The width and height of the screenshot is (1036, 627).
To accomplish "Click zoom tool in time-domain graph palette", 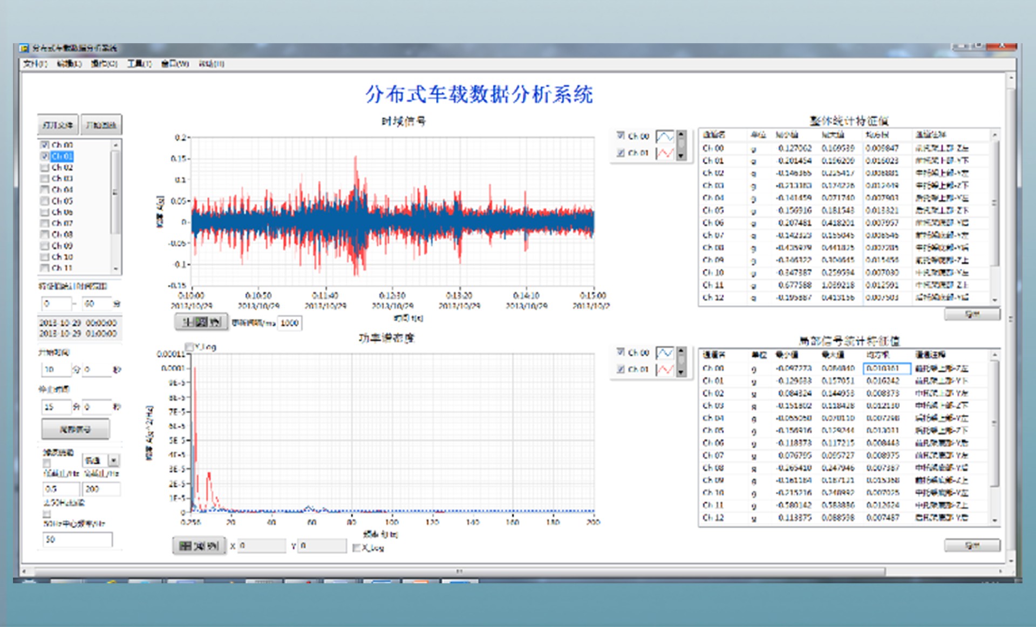I will (x=201, y=322).
